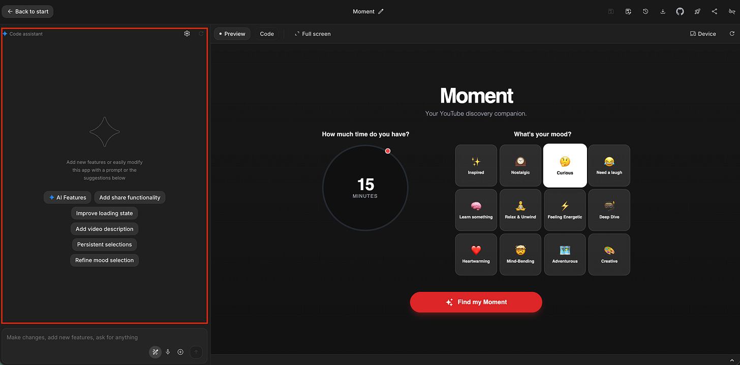Select the Need a laugh mood
The height and width of the screenshot is (365, 740).
609,166
